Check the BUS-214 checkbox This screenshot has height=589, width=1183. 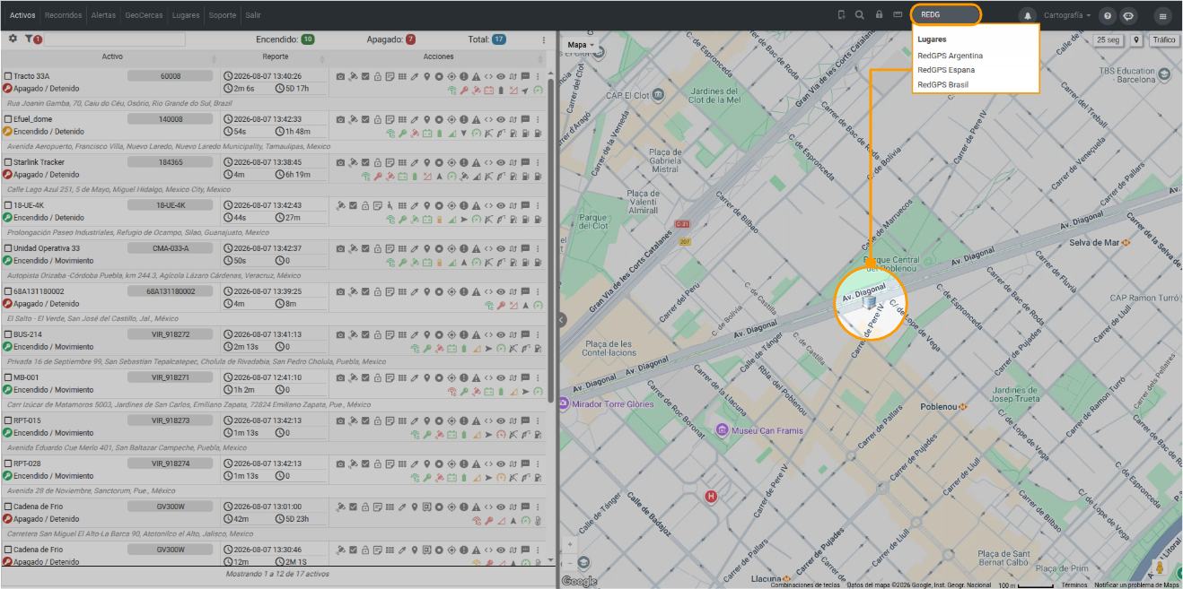tap(8, 334)
